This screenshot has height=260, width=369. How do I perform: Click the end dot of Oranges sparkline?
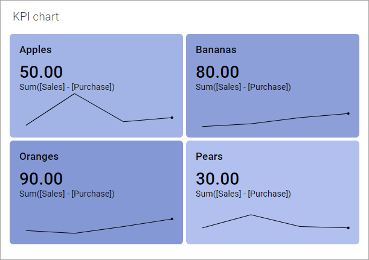coord(172,218)
